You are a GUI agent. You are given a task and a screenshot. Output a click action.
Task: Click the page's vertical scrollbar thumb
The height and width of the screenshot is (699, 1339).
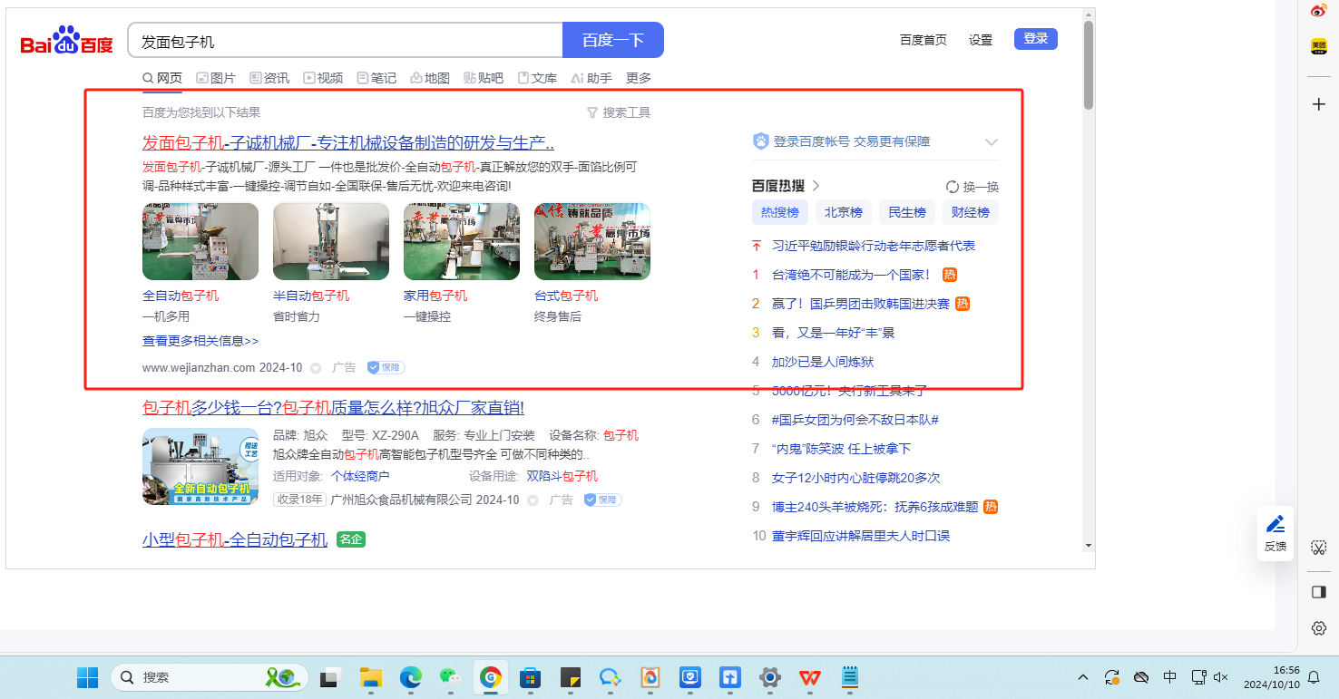1089,63
